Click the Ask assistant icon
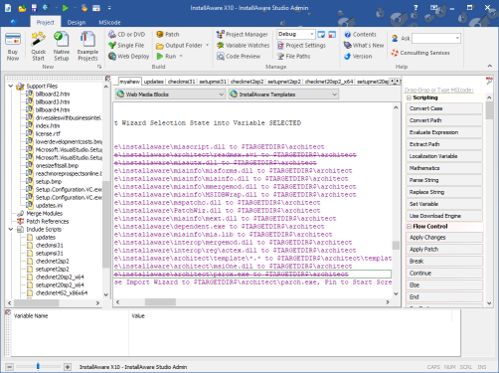 [x=395, y=38]
